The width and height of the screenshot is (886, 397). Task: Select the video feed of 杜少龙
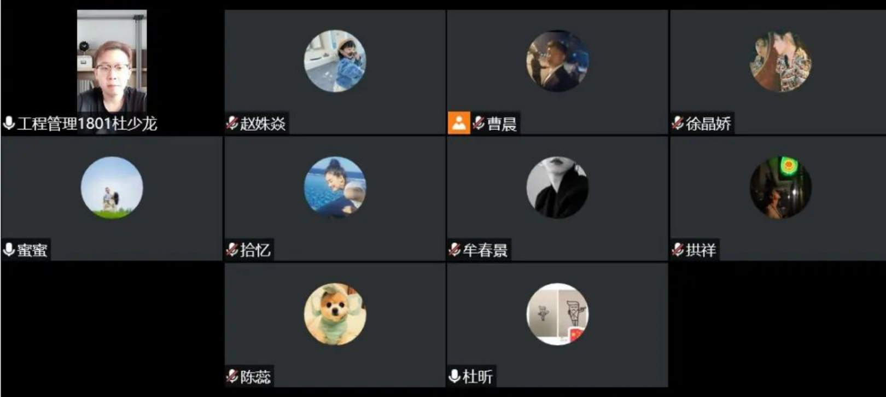[112, 61]
